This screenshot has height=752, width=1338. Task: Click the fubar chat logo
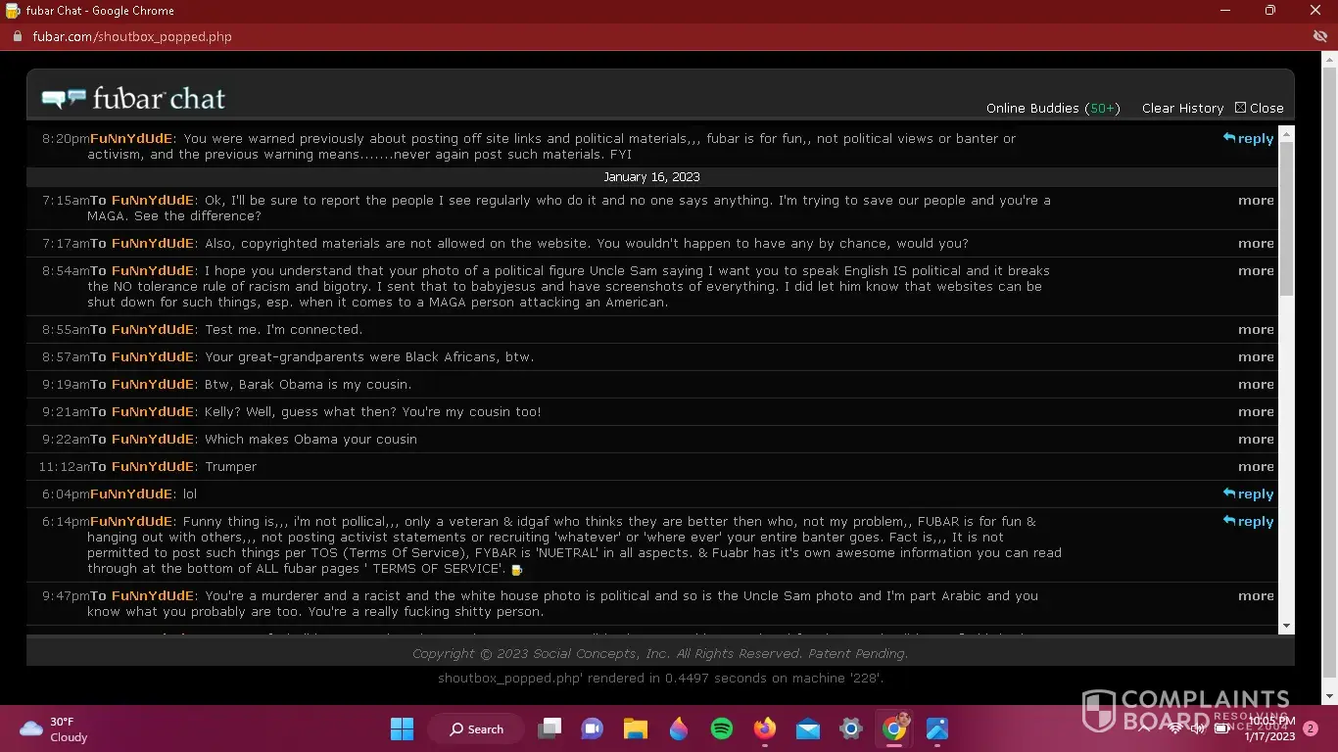coord(133,99)
